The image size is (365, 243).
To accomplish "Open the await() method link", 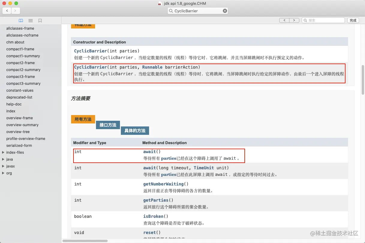I will tap(150, 152).
